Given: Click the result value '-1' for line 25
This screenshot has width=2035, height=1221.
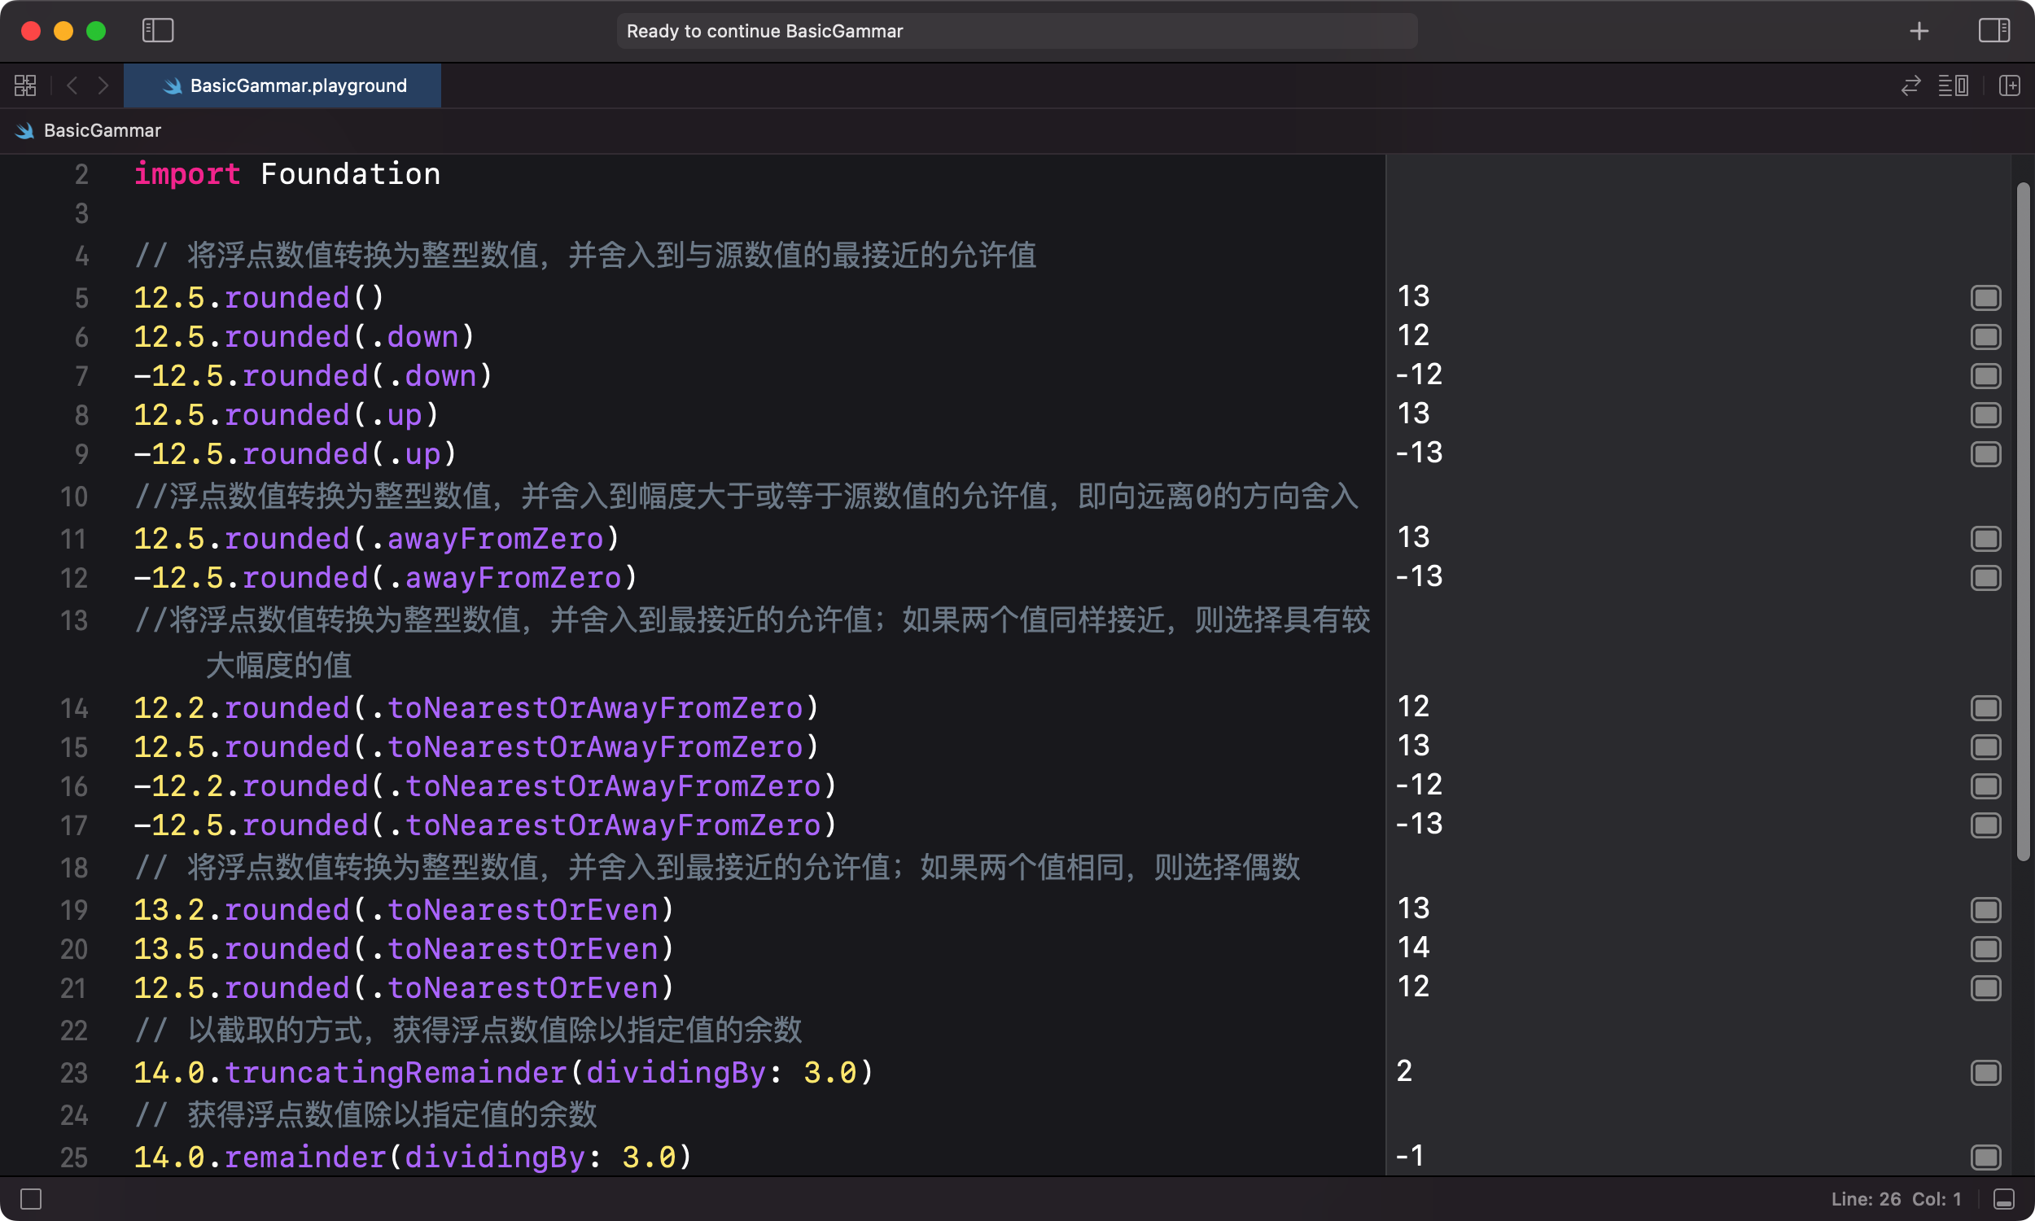Looking at the screenshot, I should [1410, 1156].
